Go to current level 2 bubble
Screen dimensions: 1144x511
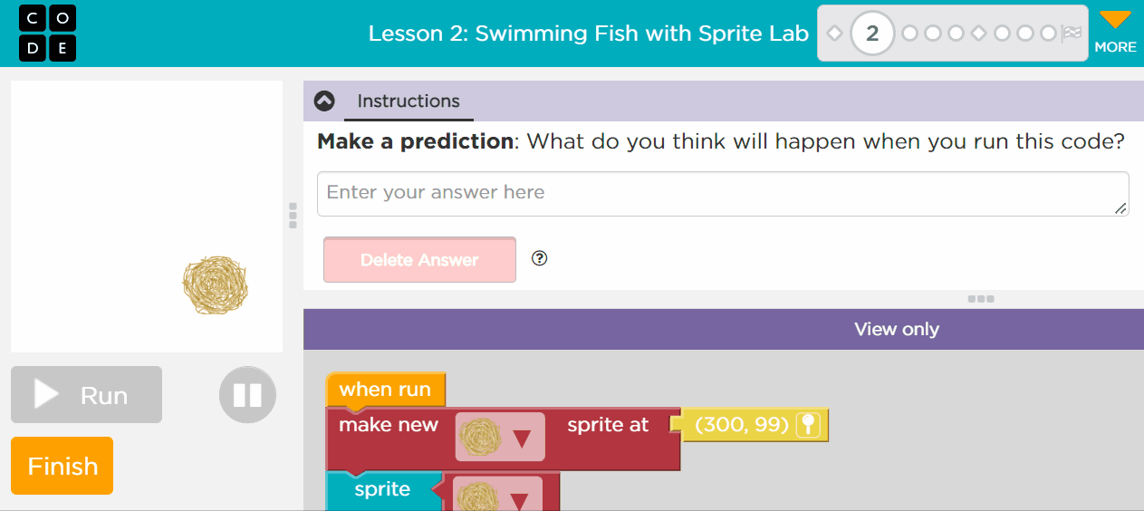pyautogui.click(x=872, y=34)
